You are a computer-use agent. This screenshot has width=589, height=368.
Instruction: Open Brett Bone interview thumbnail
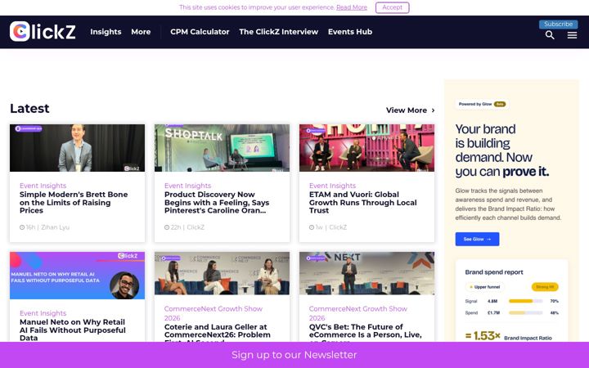[x=77, y=148]
